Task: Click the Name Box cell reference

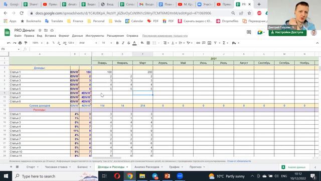Action: [x=10, y=49]
